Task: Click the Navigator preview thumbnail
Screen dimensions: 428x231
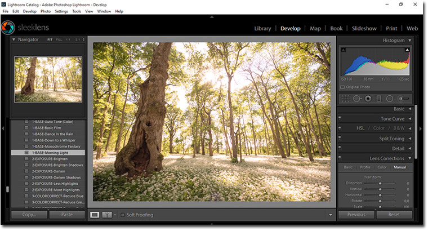Action: tap(48, 79)
